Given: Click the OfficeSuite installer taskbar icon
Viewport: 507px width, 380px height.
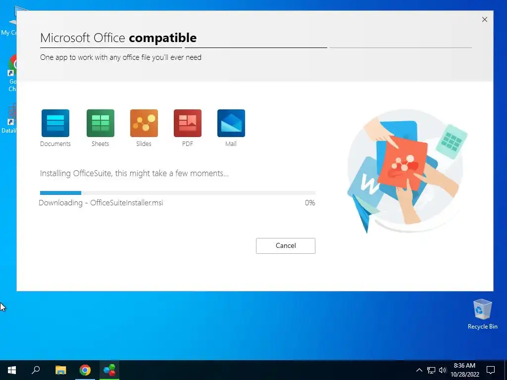Looking at the screenshot, I should click(109, 370).
